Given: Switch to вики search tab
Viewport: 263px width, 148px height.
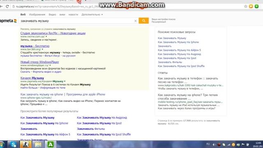Looking at the screenshot, I should 62,15.
